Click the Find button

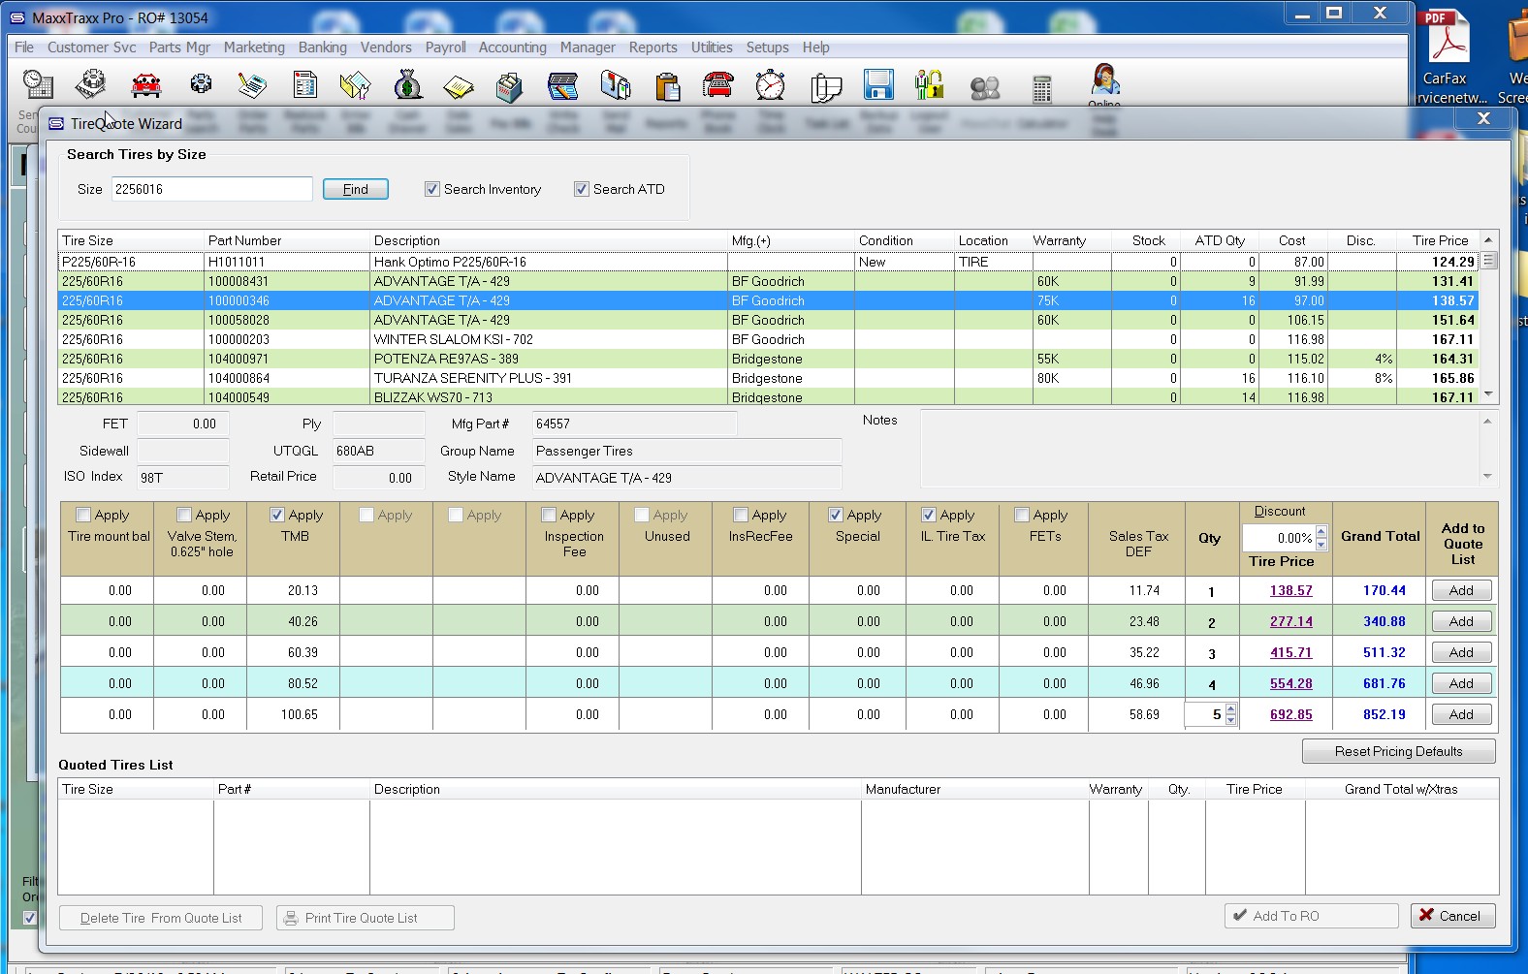[x=356, y=189]
